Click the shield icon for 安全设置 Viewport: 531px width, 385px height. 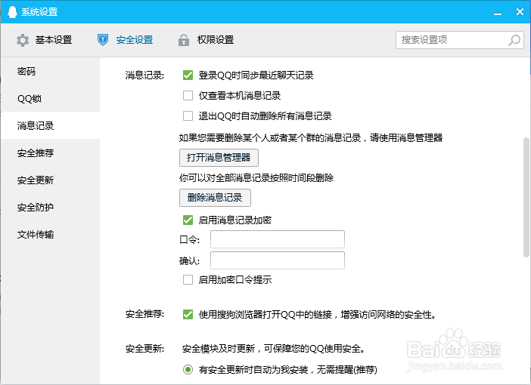(x=103, y=40)
